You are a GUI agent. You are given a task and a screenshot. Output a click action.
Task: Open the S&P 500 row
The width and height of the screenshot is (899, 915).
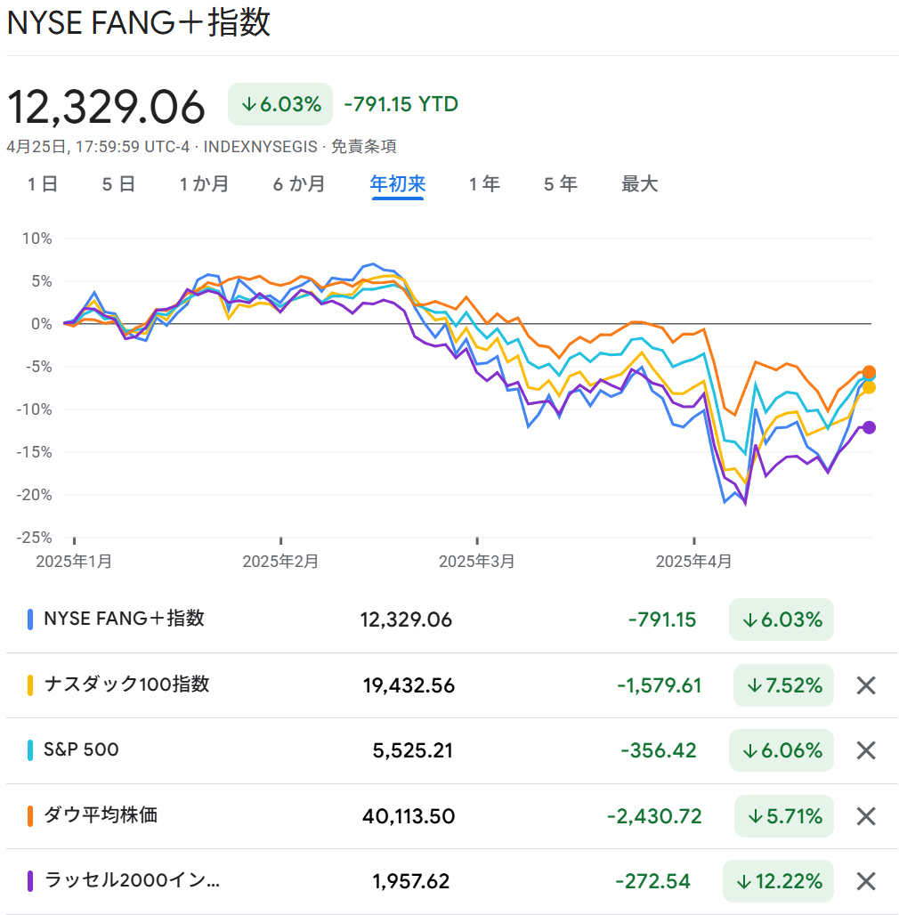pos(82,750)
